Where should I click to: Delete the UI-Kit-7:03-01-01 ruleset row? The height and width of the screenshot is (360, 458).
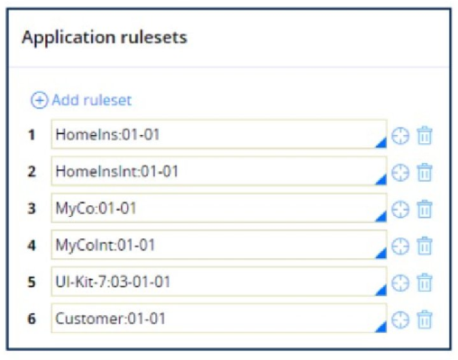tap(425, 283)
